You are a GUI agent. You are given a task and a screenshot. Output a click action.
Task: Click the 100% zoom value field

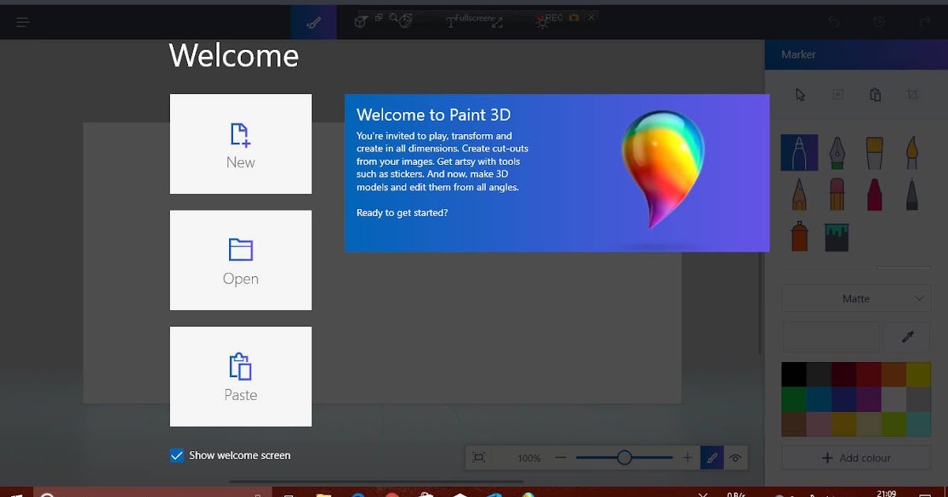click(x=529, y=458)
